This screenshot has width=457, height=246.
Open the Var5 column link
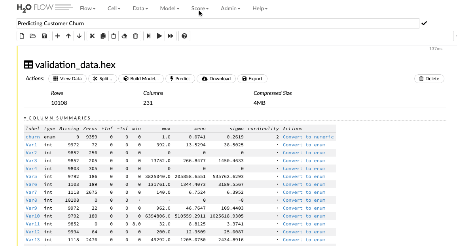31,176
